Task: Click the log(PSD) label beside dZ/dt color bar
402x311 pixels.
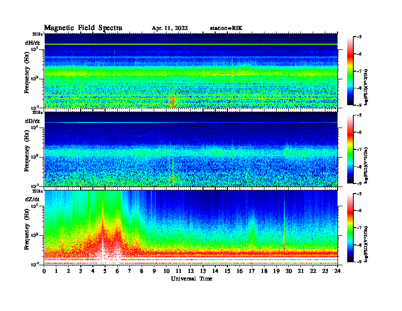Action: tap(366, 244)
